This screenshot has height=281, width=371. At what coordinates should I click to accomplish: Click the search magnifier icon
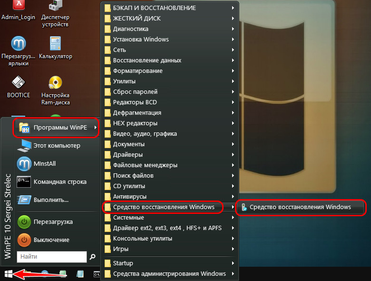coord(93,257)
